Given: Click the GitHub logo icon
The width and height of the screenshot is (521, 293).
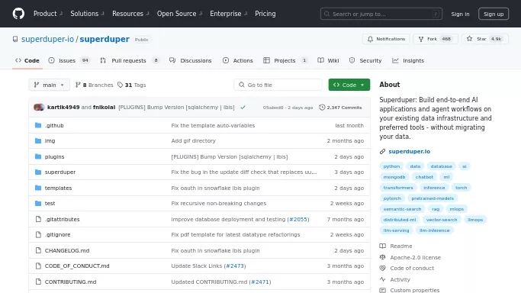Looking at the screenshot, I should click(x=18, y=14).
